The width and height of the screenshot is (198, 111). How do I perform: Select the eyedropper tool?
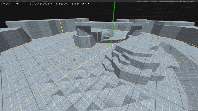(x=83, y=4)
